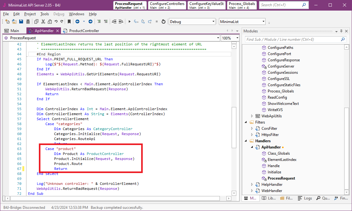Expand the HelpHandler module node
The image size is (352, 211).
coord(252,185)
